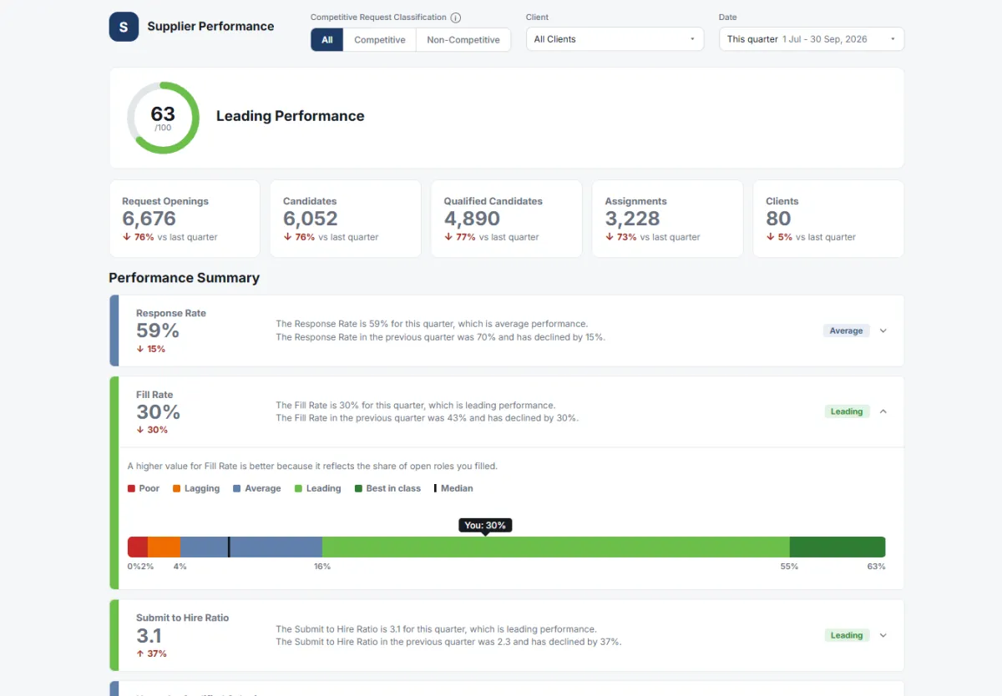
Task: Select the All classification filter
Action: point(327,40)
